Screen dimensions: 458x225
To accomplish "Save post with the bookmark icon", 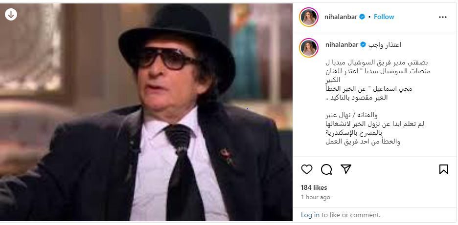I will point(444,169).
